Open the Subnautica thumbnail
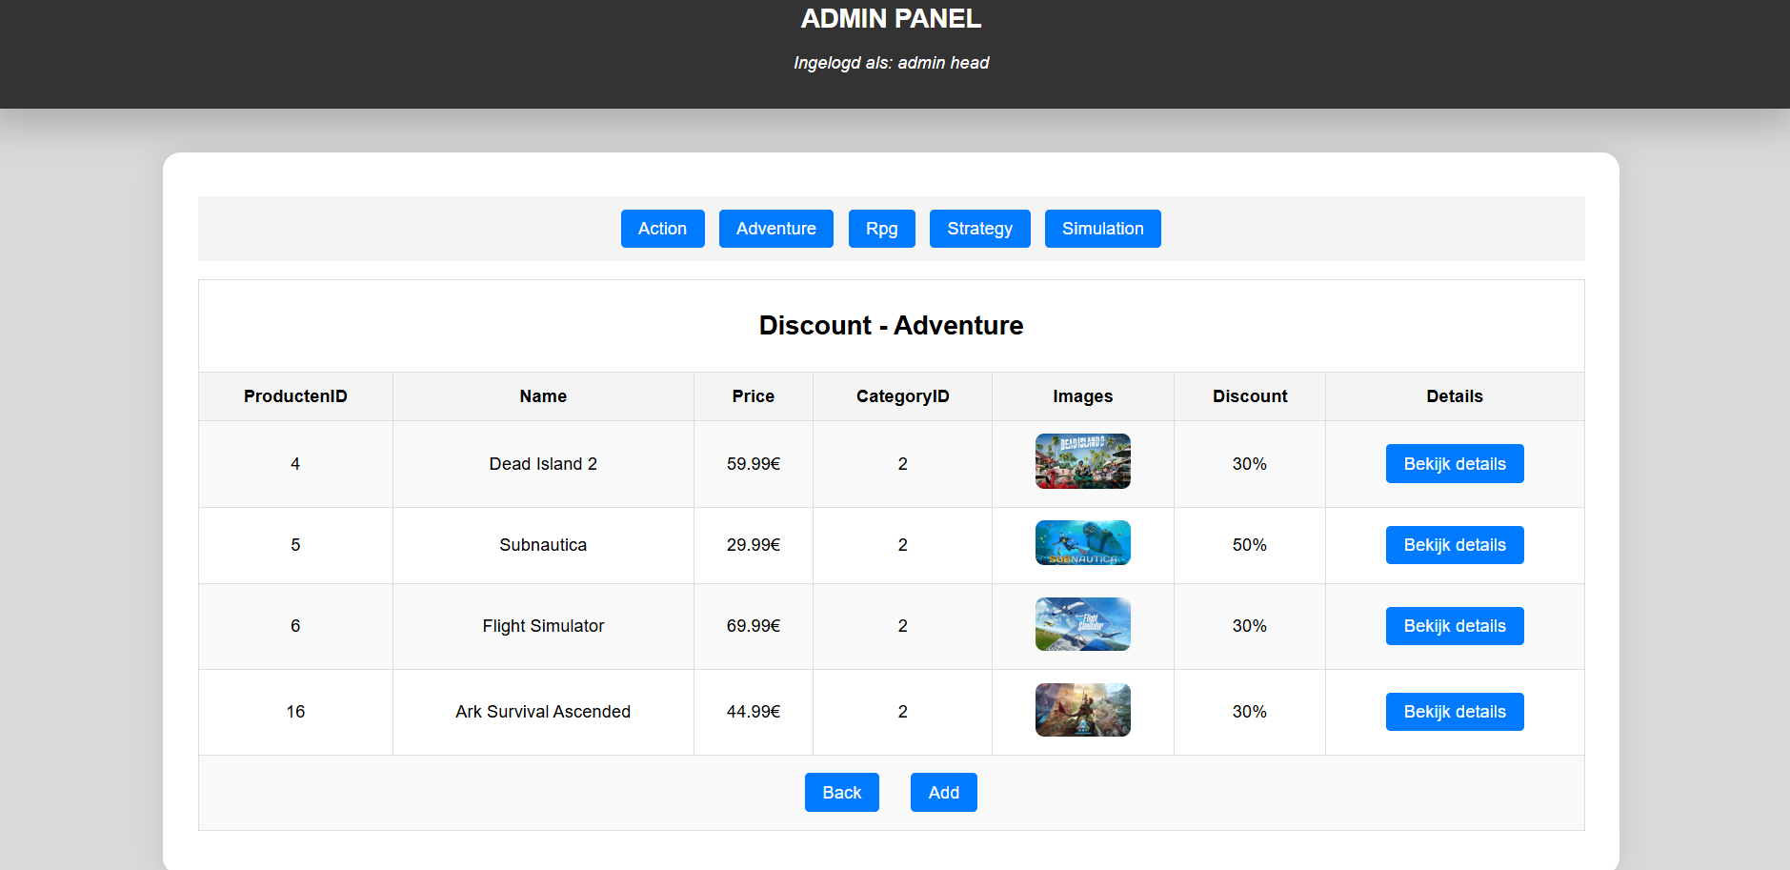This screenshot has width=1790, height=870. click(x=1082, y=542)
